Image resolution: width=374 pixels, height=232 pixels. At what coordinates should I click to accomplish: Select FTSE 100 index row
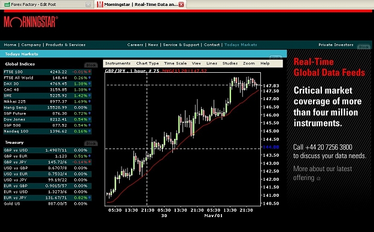click(x=47, y=72)
